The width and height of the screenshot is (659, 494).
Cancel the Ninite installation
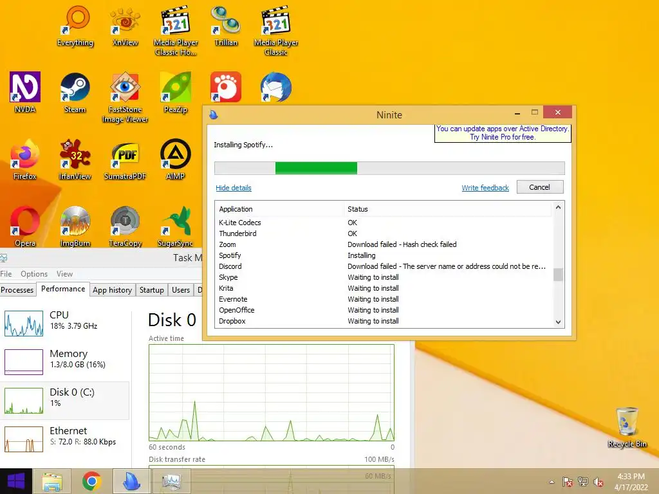click(540, 187)
